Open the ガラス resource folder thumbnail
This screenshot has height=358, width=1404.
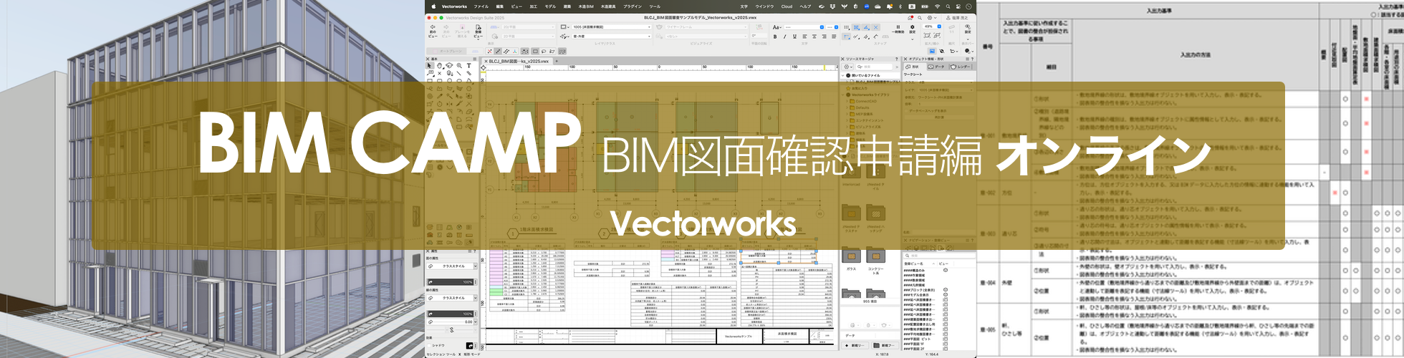pyautogui.click(x=851, y=257)
